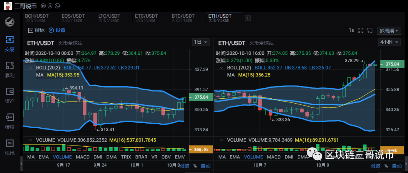Toggle fullscreen with the expand arrows icon
This screenshot has width=408, height=173.
(x=361, y=31)
